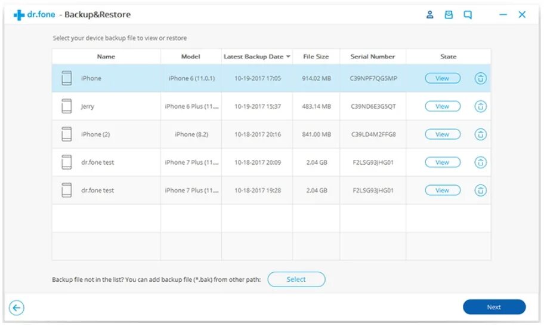Click trash icon for the 19:28 dr.fone test backup

481,190
